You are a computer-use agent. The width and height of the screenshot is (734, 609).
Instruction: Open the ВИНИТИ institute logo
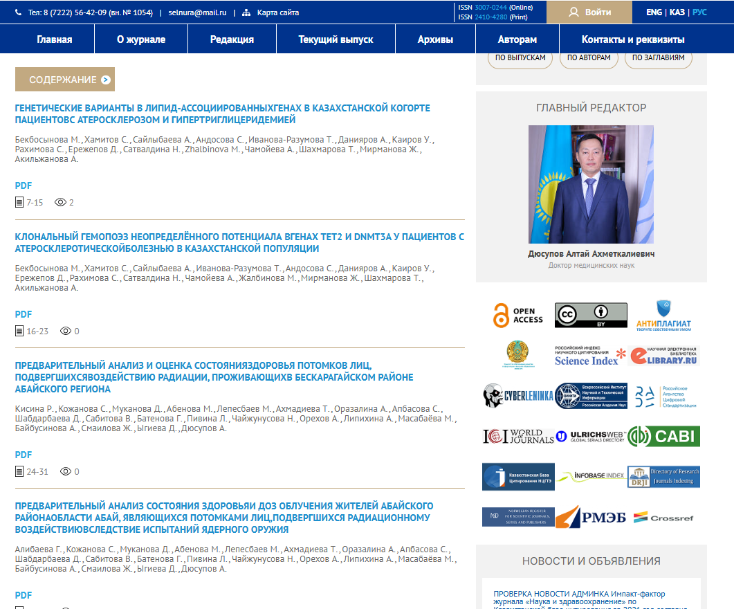pos(591,396)
